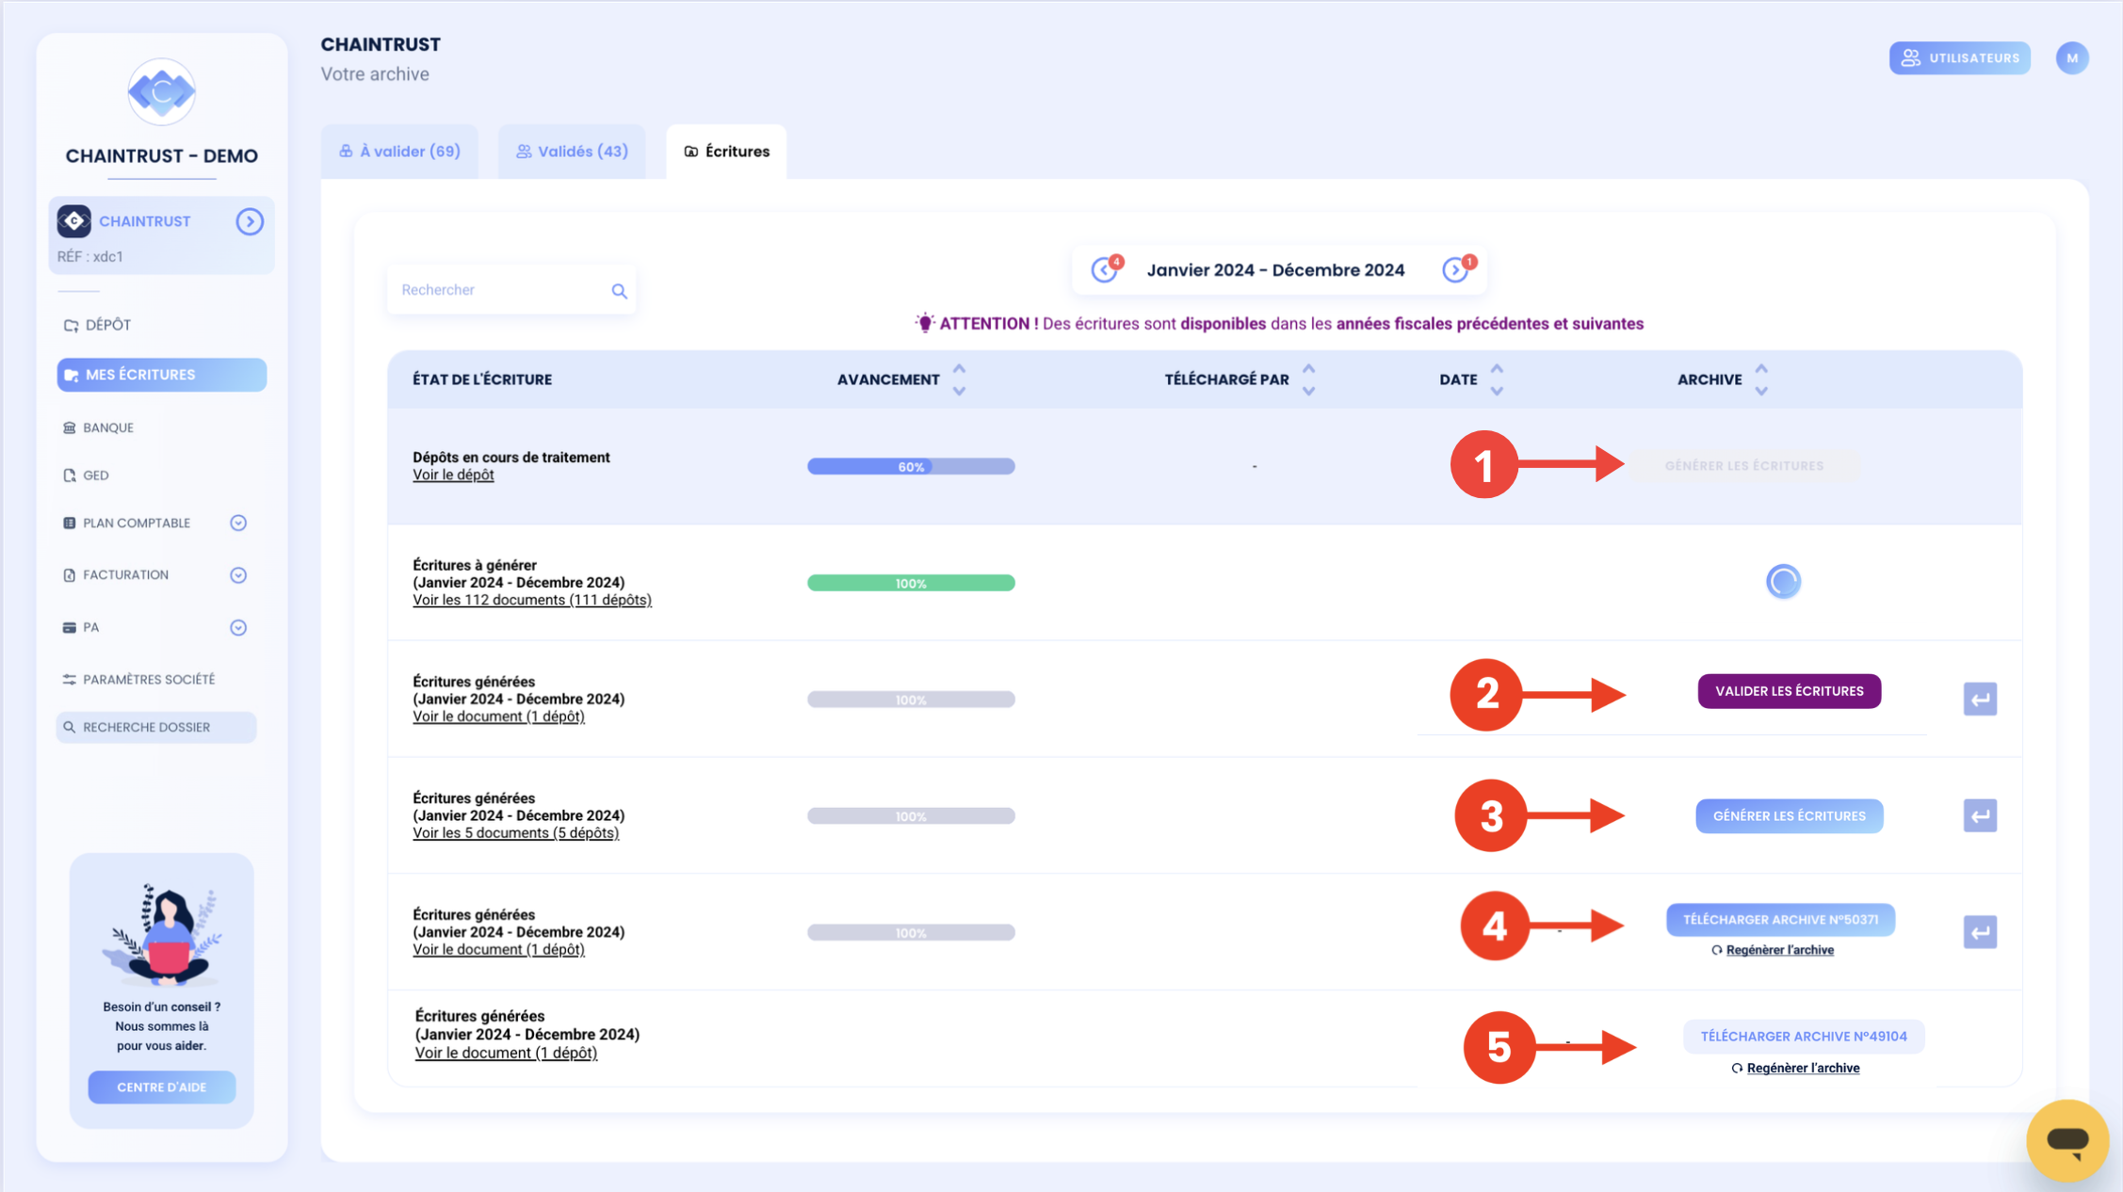Screen dimensions: 2123x1192
Task: Click the grey 100% progress bar in the 5 documents row
Action: tap(911, 816)
